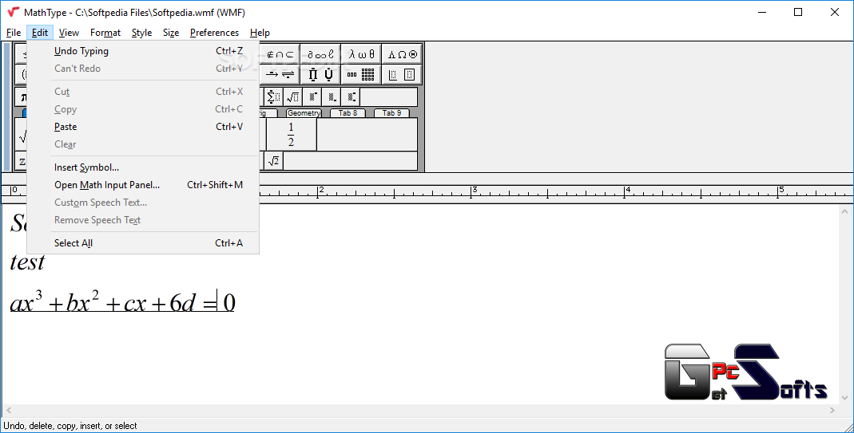This screenshot has height=433, width=854.
Task: Choose Open Math Input Panel
Action: coord(143,185)
